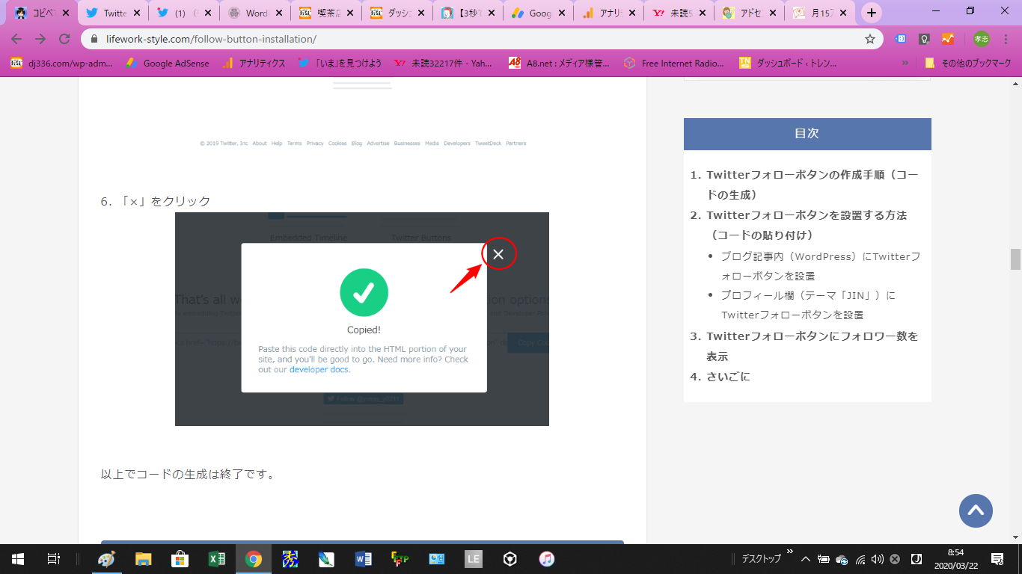Open the FFFTP app in the taskbar
Image resolution: width=1022 pixels, height=574 pixels.
[x=400, y=558]
